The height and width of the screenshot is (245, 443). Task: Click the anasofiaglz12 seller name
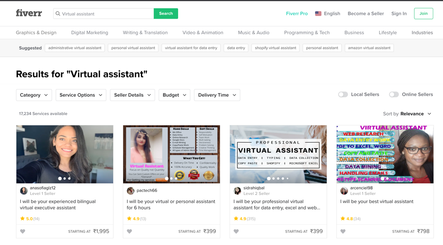pos(43,188)
